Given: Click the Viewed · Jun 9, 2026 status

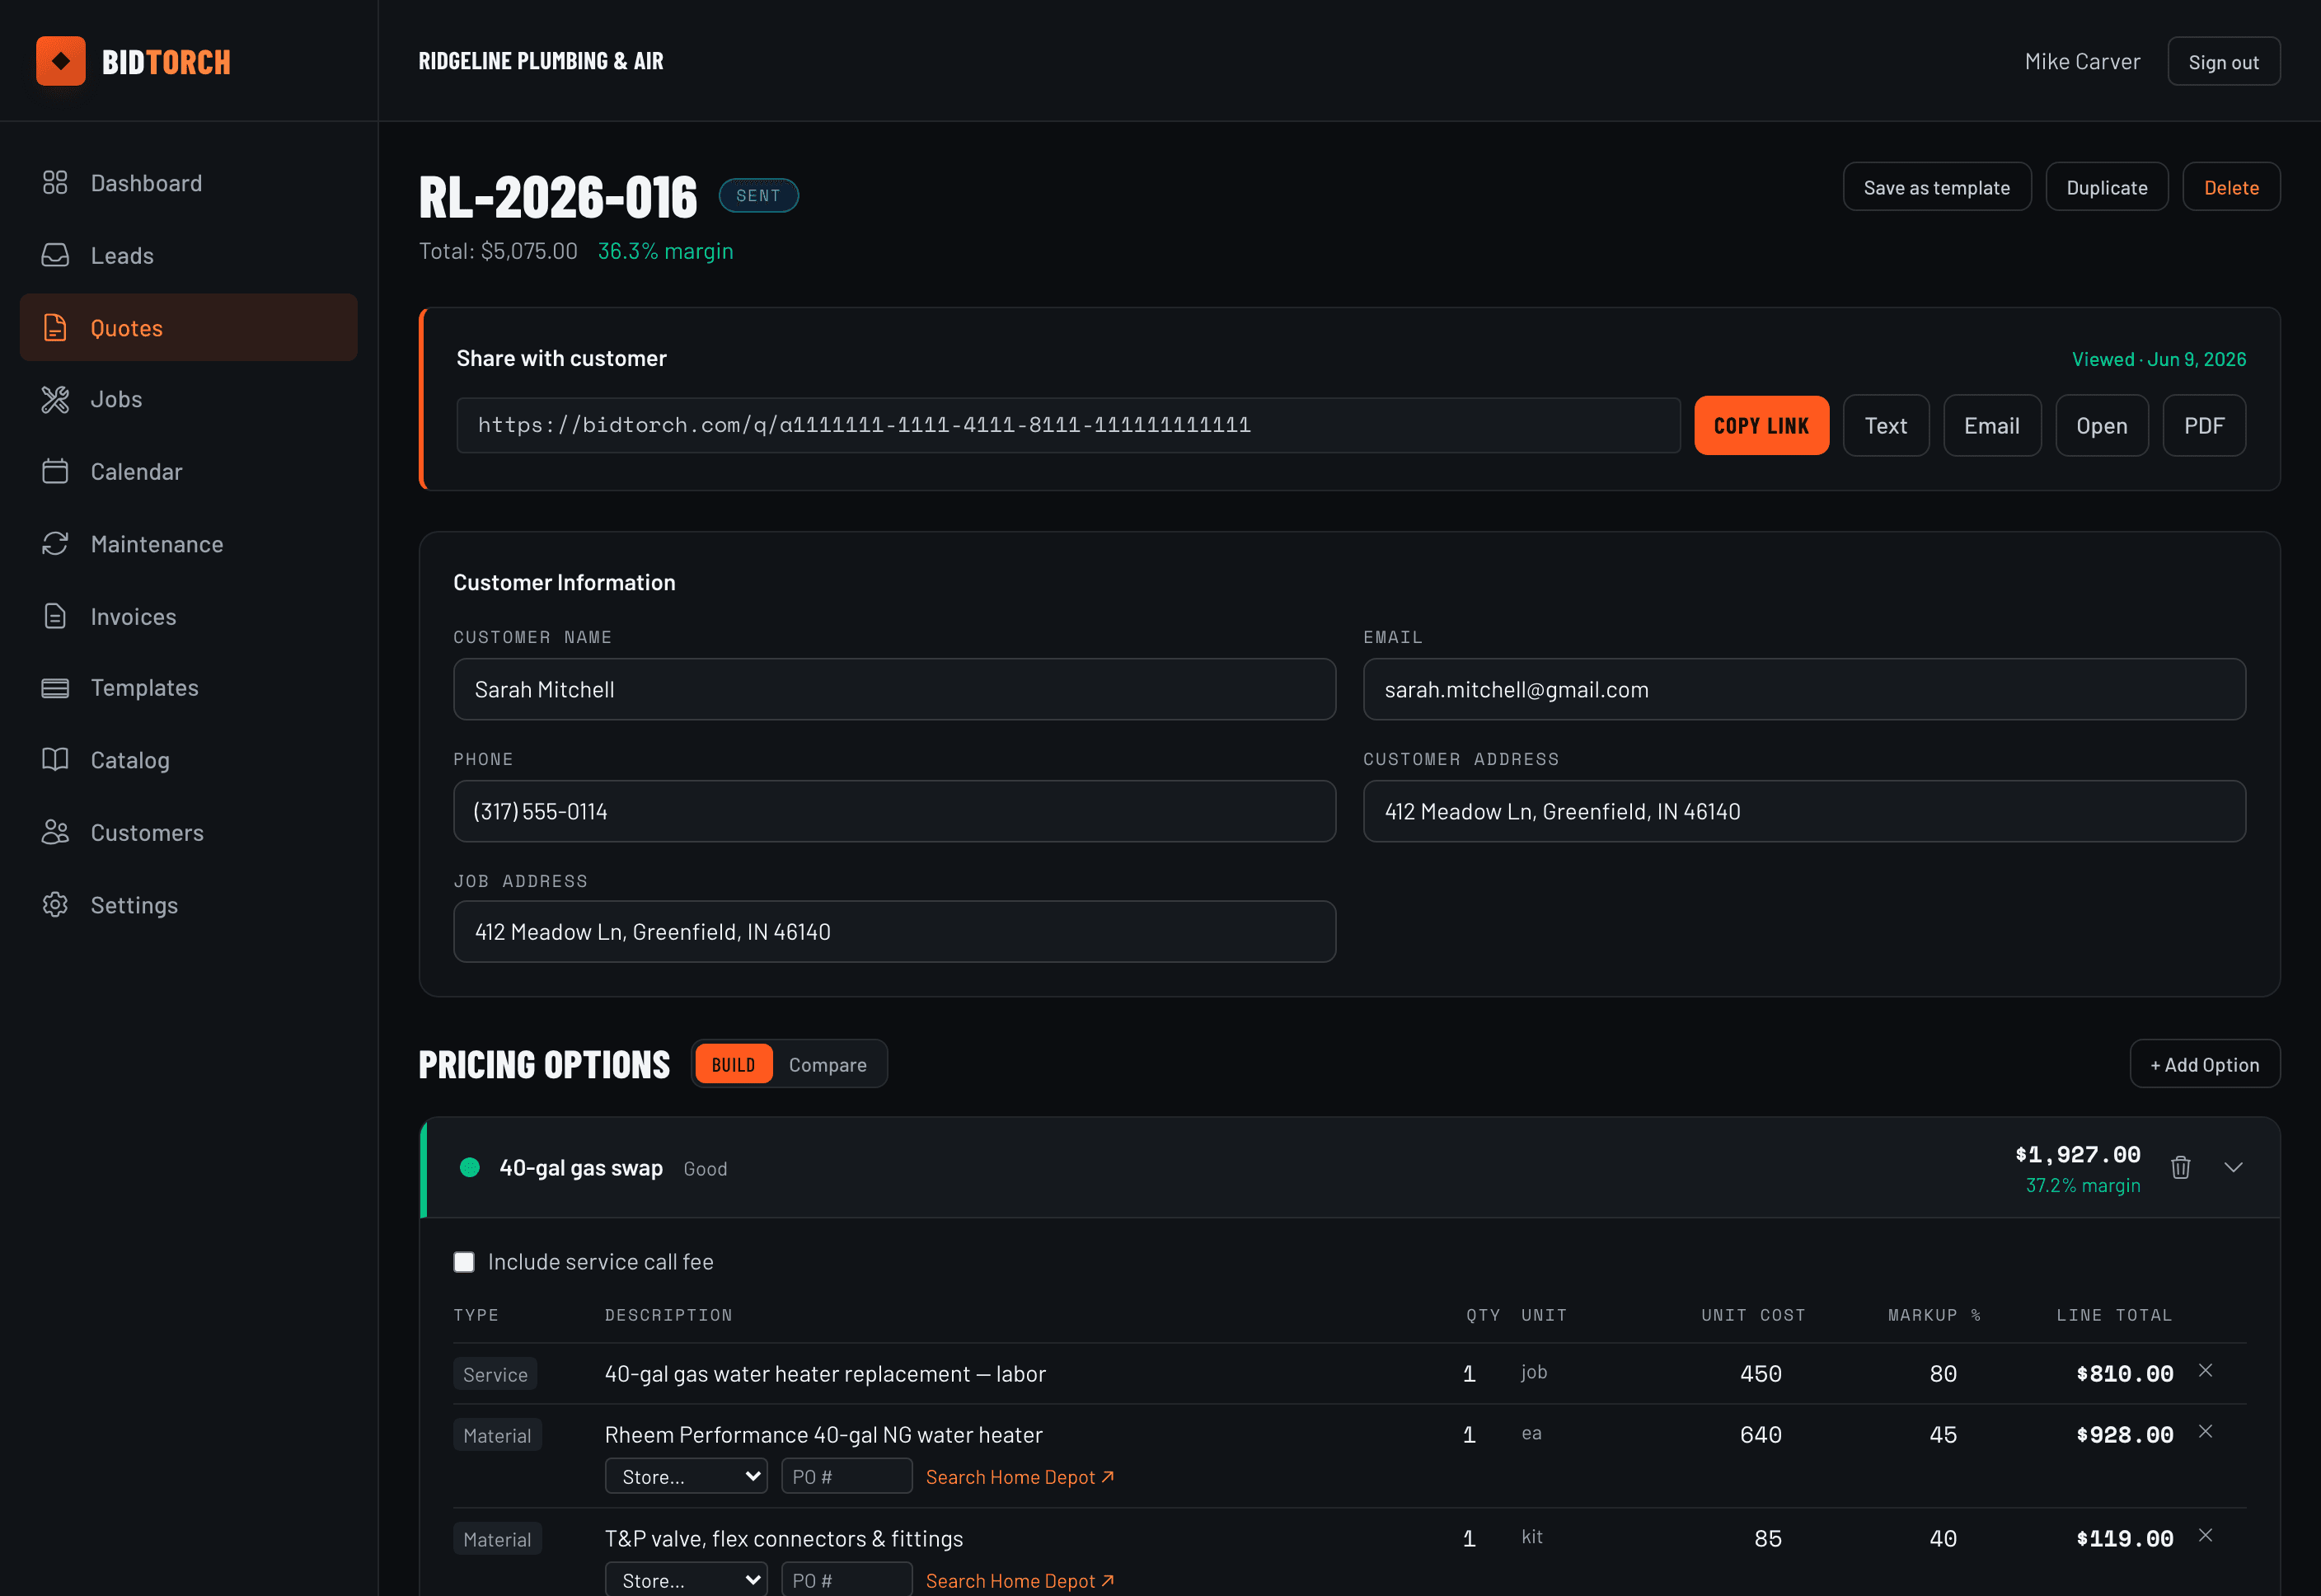Looking at the screenshot, I should click(x=2158, y=359).
